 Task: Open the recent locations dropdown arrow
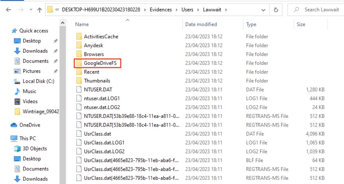point(31,10)
